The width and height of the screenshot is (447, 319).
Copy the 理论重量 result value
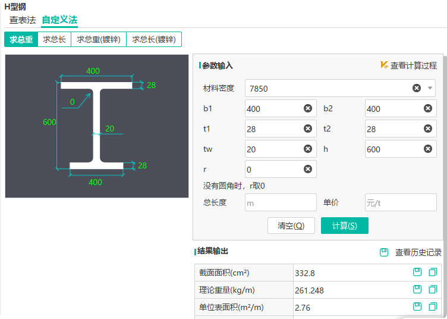pos(433,290)
